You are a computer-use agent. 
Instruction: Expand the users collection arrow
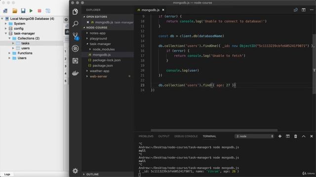pos(13,48)
